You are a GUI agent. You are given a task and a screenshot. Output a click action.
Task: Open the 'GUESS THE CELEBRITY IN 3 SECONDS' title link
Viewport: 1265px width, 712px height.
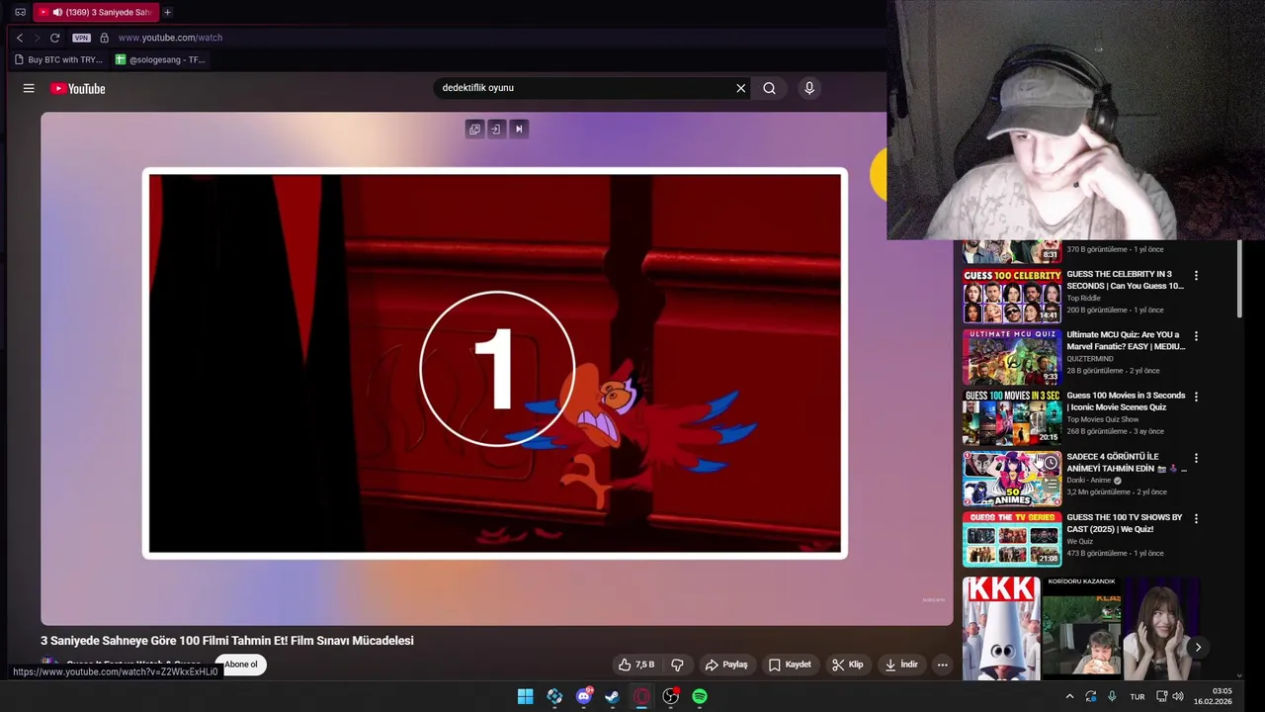[x=1125, y=280]
